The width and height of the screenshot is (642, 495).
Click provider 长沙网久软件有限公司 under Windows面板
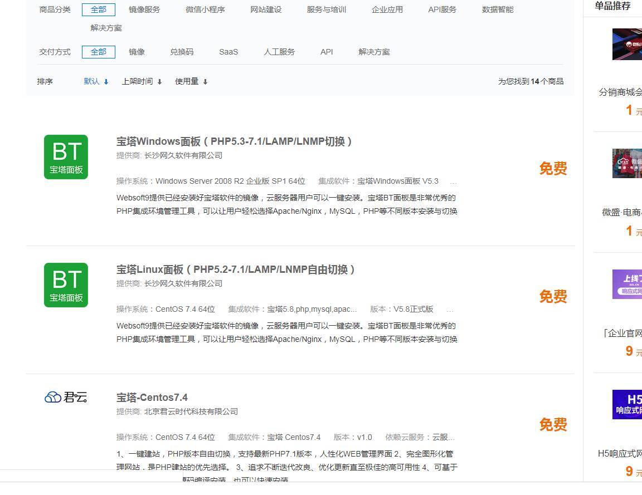point(183,155)
